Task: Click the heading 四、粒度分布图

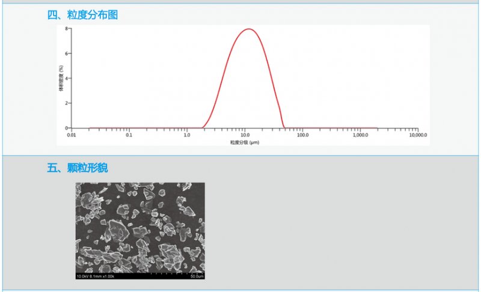Action: tap(82, 14)
